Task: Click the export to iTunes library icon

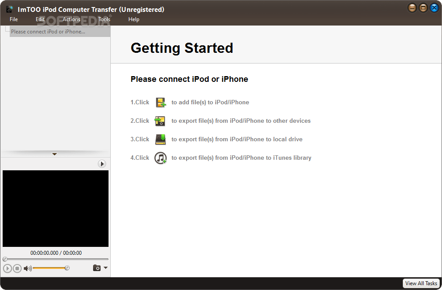Action: click(161, 158)
